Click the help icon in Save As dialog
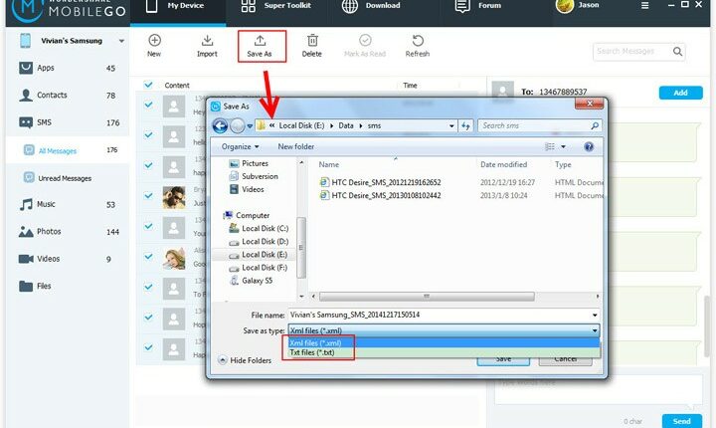 click(x=589, y=146)
